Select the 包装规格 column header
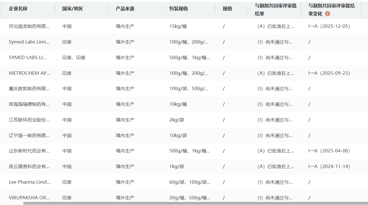Screen dimensions: 368x205 (179, 9)
